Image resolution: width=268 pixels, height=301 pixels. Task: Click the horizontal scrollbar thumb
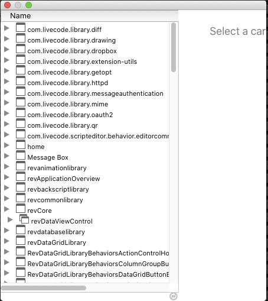tap(44, 288)
